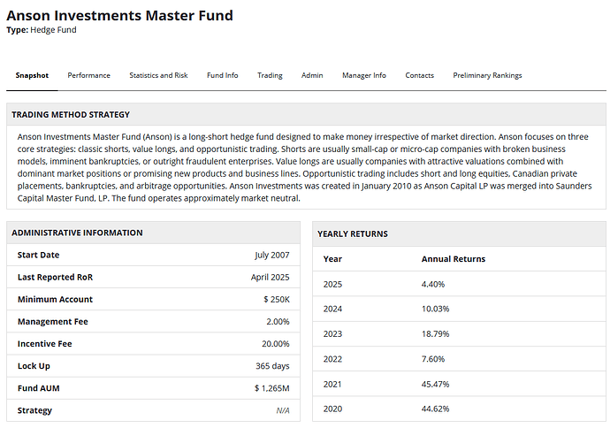Select the 2021 year cell

(332, 384)
